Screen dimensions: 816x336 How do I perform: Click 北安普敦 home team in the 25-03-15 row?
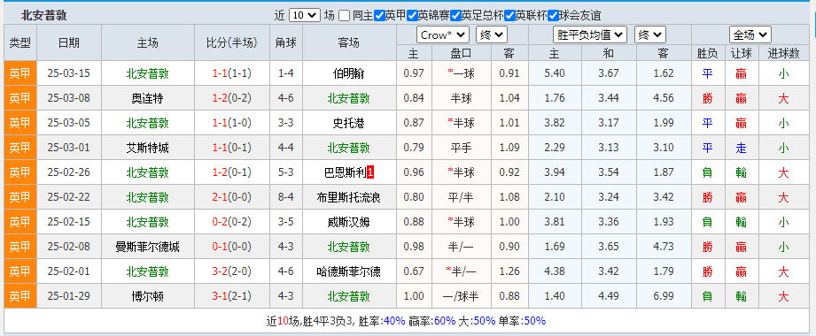[148, 73]
